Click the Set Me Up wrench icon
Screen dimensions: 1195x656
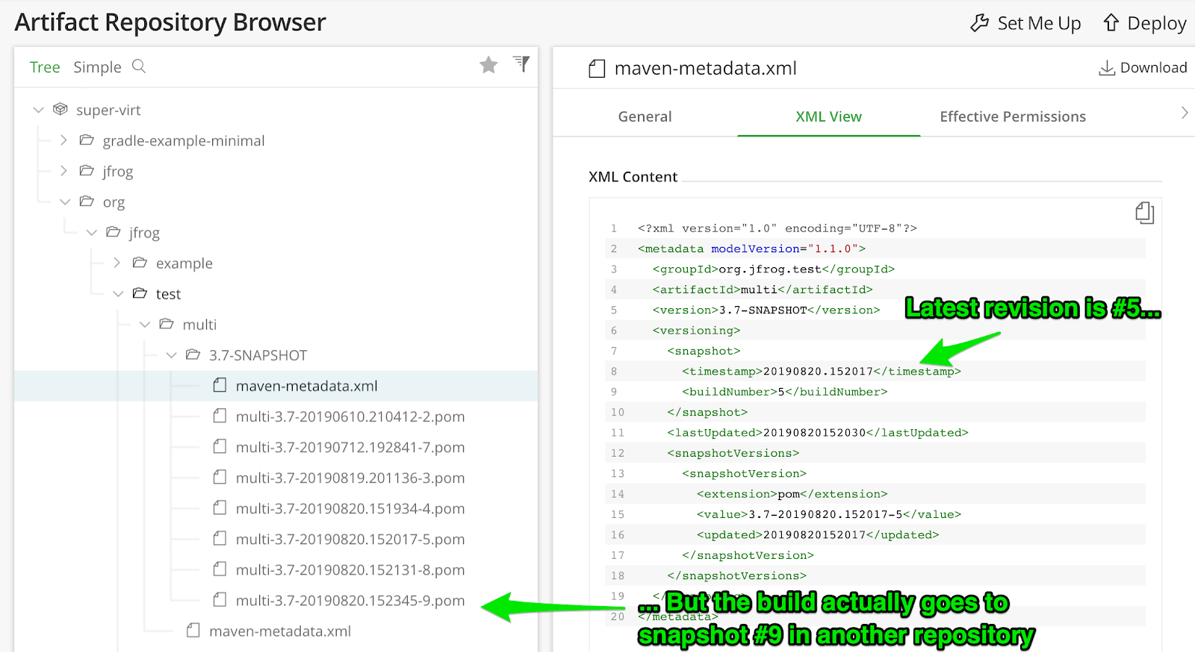(979, 23)
